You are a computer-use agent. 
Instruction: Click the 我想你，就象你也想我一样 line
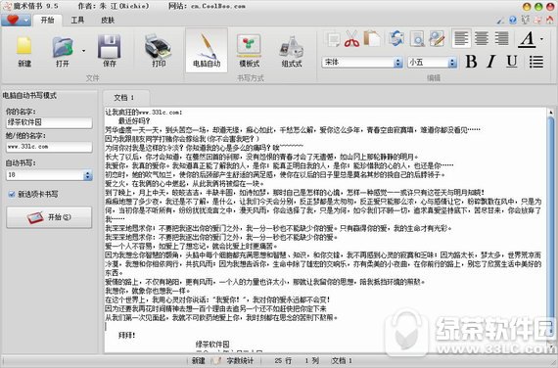(148, 291)
